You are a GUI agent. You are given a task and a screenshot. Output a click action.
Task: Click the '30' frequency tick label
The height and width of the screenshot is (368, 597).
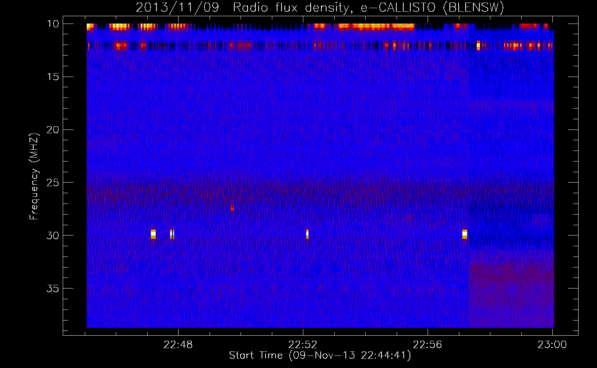tap(53, 236)
